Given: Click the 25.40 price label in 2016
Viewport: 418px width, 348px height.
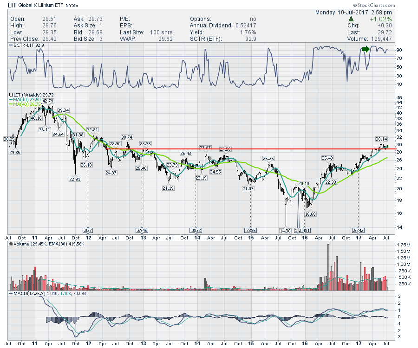Looking at the screenshot, I should point(327,158).
